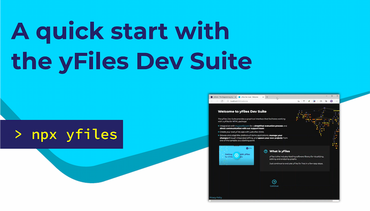Close the yWorks Diagramming tab
The height and width of the screenshot is (211, 370).
click(235, 96)
